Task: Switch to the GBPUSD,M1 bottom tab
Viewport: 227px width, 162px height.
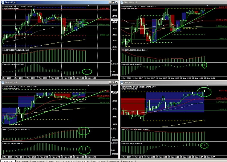Action: 53,161
